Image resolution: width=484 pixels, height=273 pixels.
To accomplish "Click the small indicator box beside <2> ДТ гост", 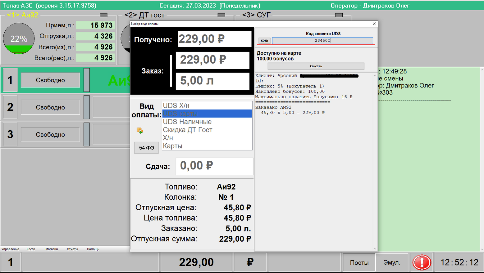I will pos(221,15).
